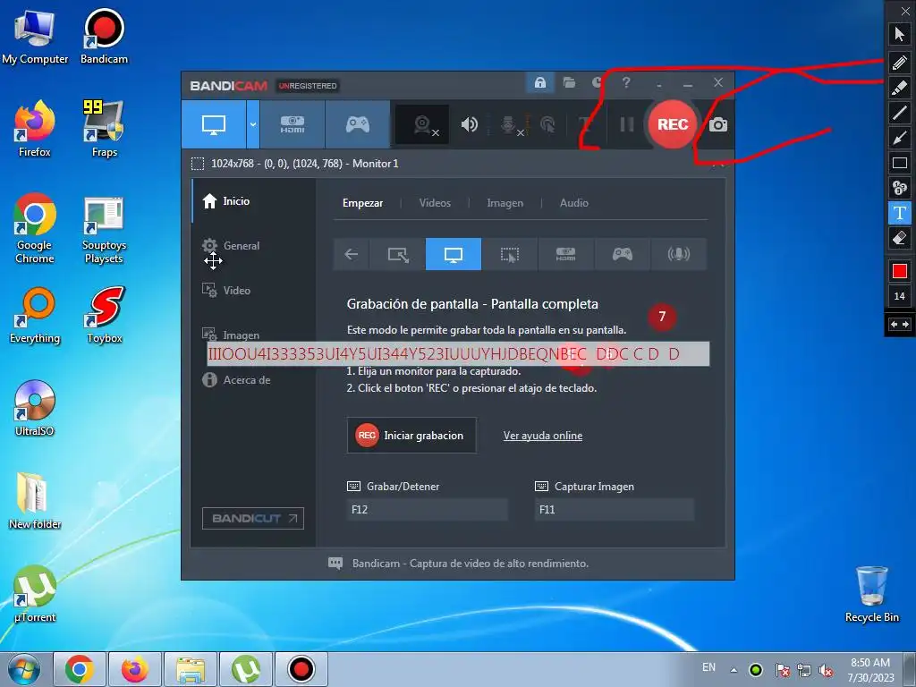Image resolution: width=916 pixels, height=687 pixels.
Task: Click the 1024x768 Monitor 1 area selector
Action: pos(295,164)
